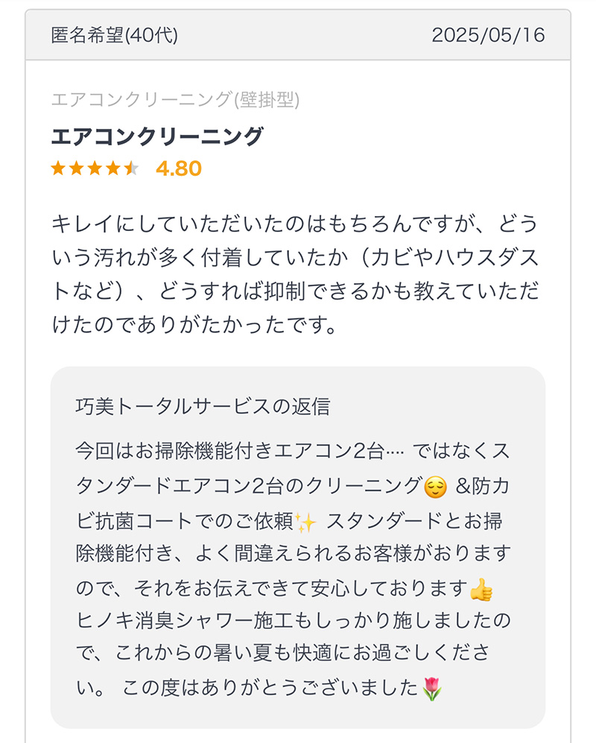Click the customer review body text

coord(295,274)
